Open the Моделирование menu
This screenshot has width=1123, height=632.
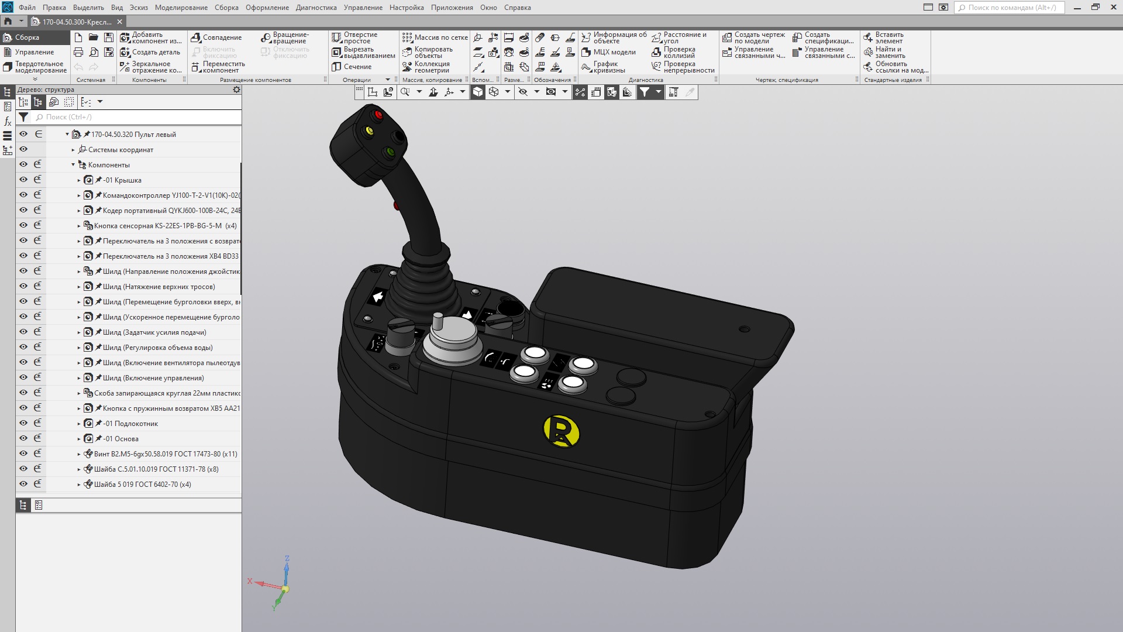coord(181,8)
